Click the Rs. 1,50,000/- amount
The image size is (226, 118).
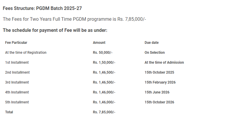click(x=104, y=63)
